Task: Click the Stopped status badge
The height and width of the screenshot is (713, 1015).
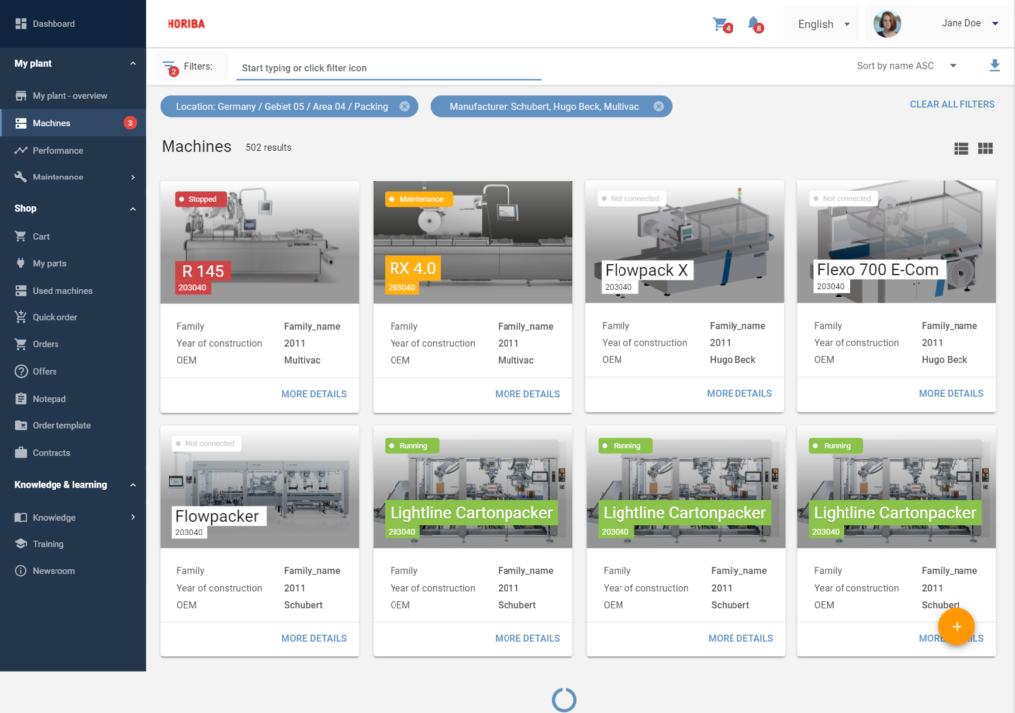Action: click(x=200, y=199)
